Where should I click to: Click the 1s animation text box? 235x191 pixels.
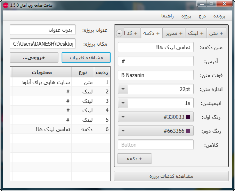[161, 103]
